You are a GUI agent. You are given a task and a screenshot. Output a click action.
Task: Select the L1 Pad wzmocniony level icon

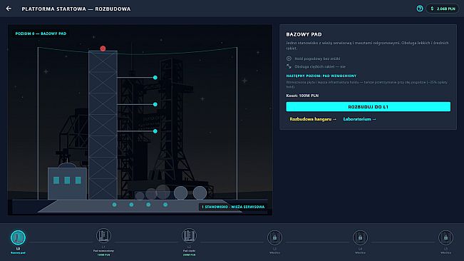(103, 235)
